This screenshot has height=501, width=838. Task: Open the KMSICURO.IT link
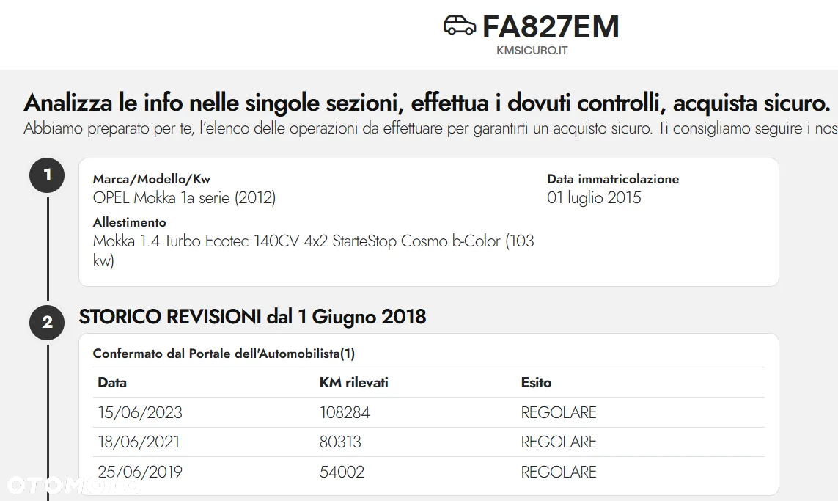(x=532, y=51)
